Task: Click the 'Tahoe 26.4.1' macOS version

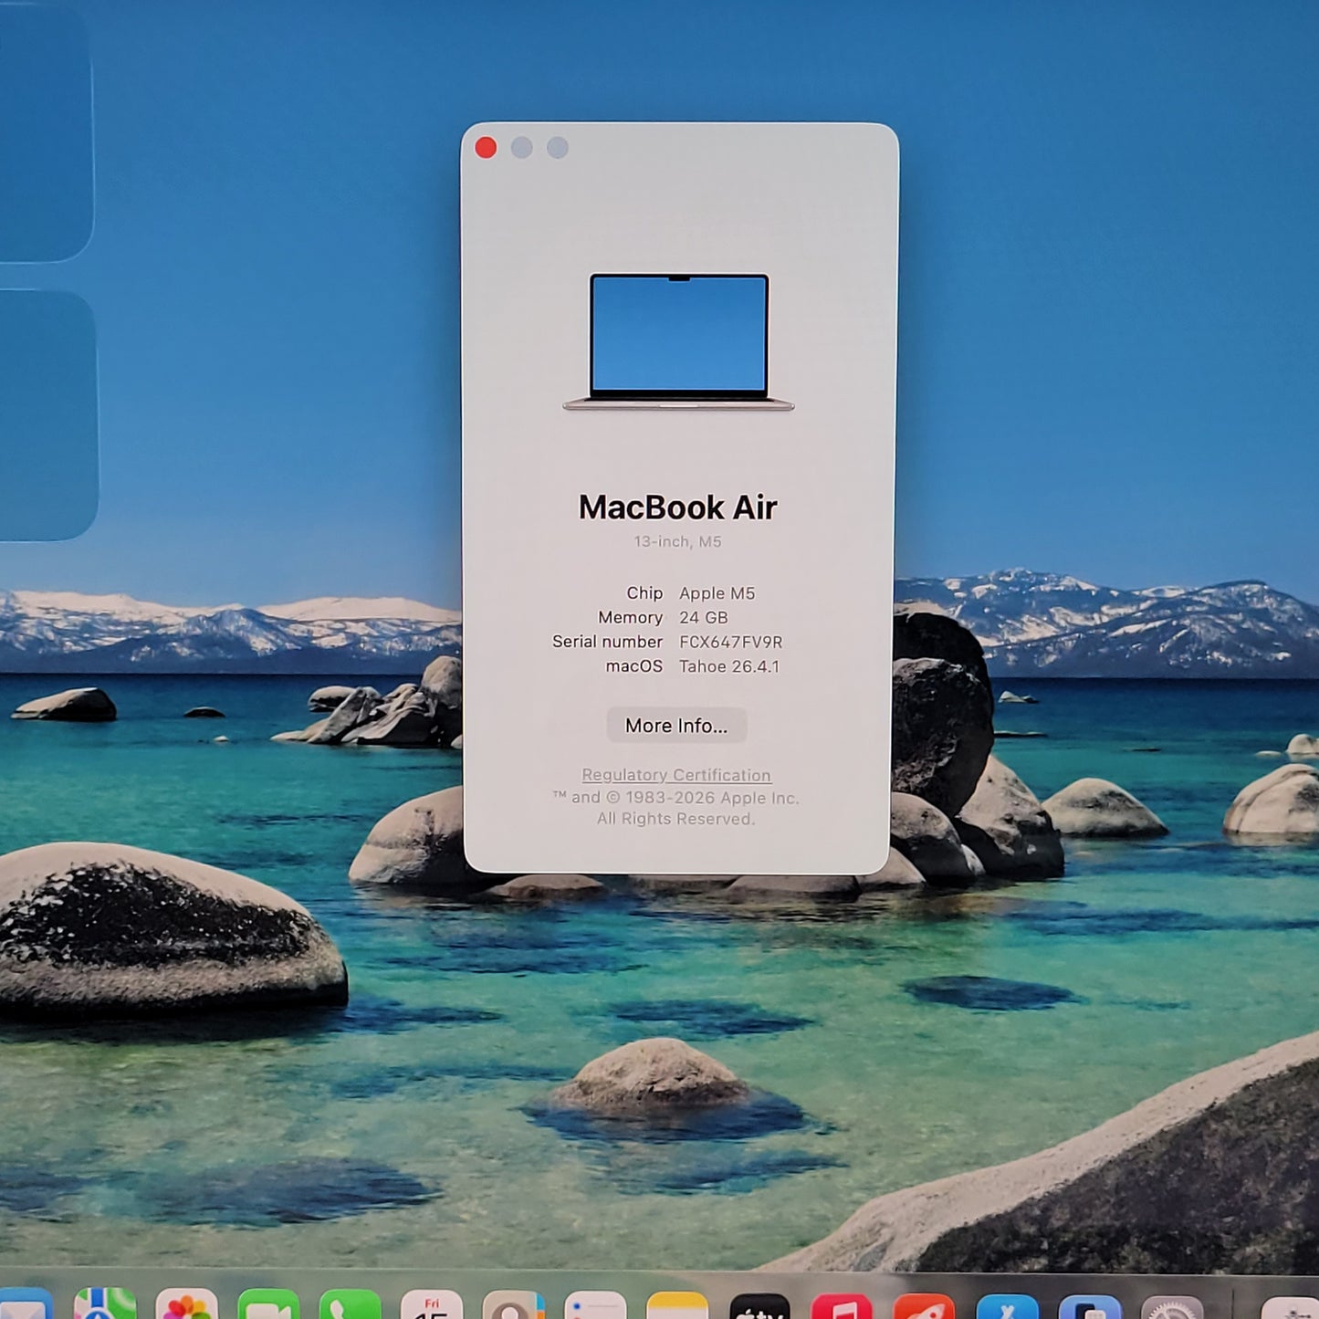Action: tap(728, 666)
